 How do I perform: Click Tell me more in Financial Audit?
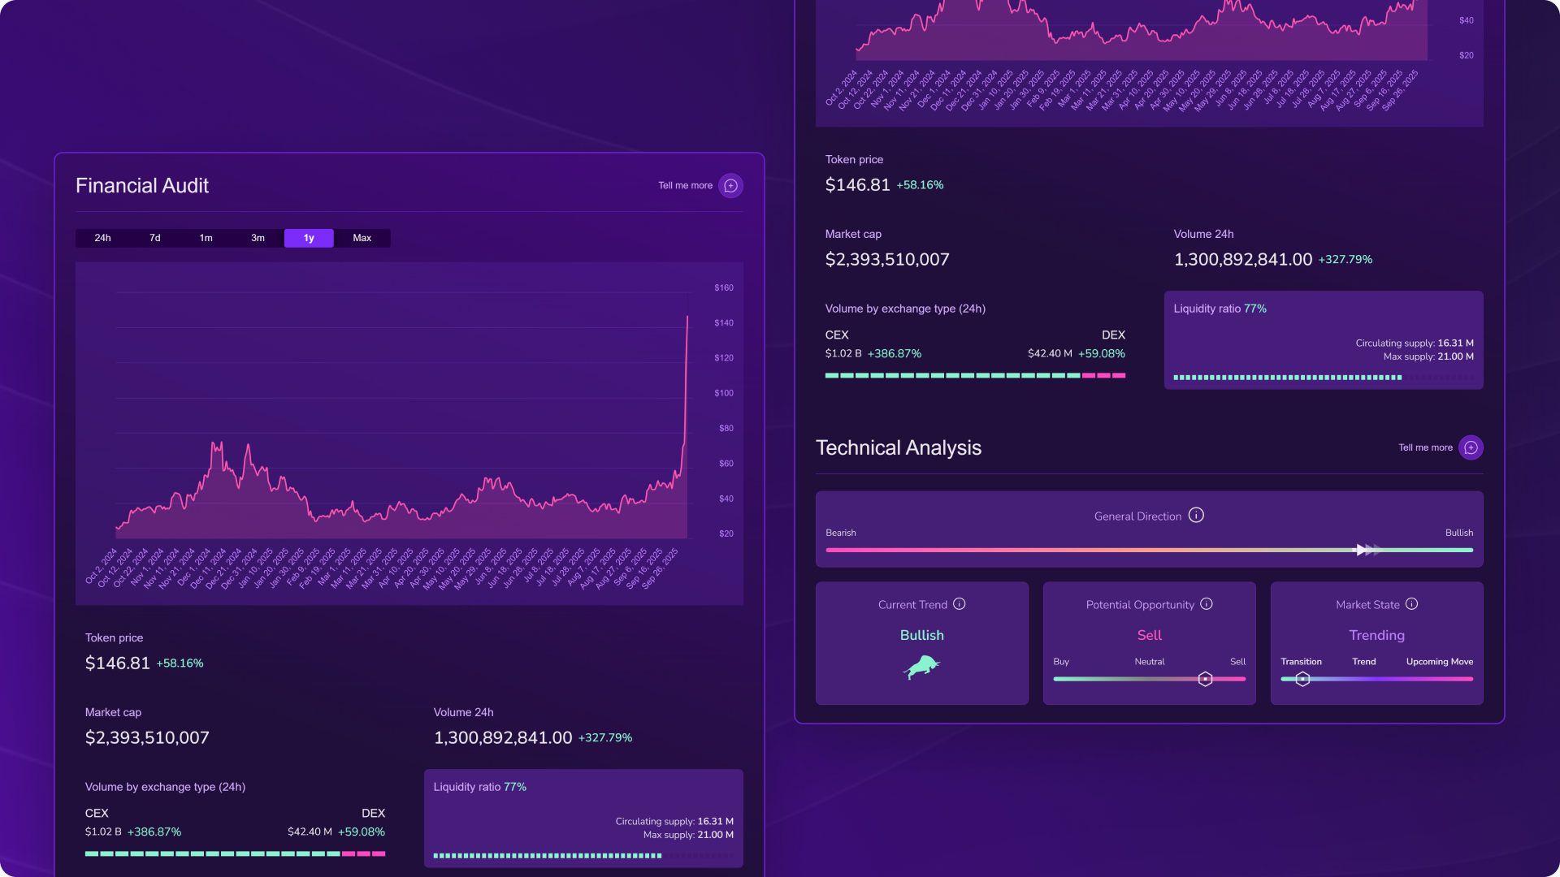click(x=685, y=186)
